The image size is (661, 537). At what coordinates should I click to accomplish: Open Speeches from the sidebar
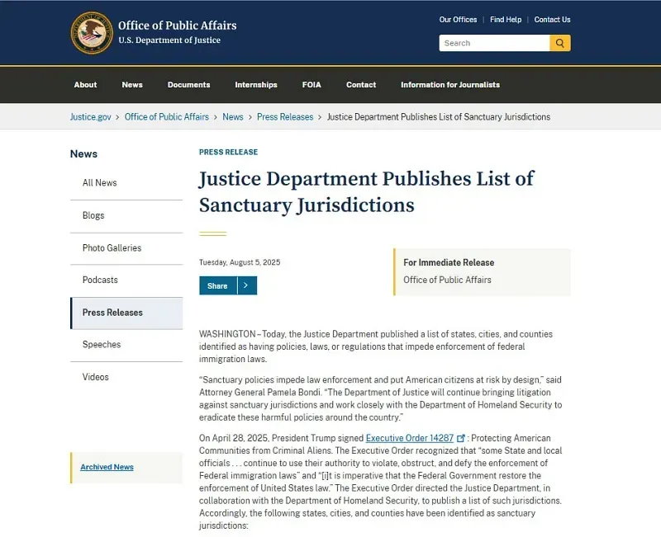pos(102,345)
